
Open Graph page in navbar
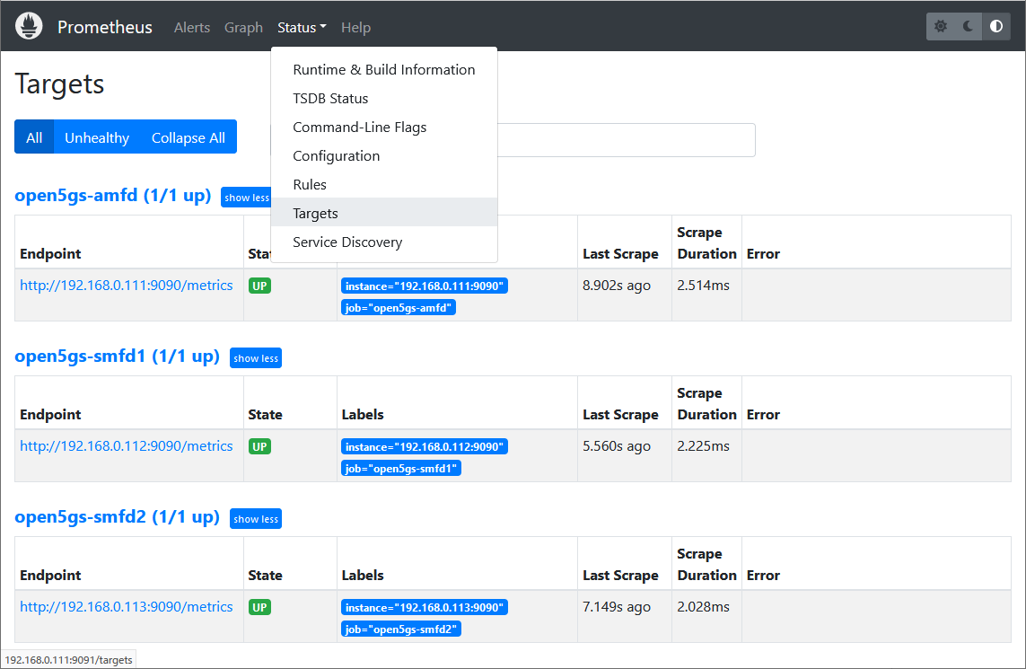click(243, 28)
